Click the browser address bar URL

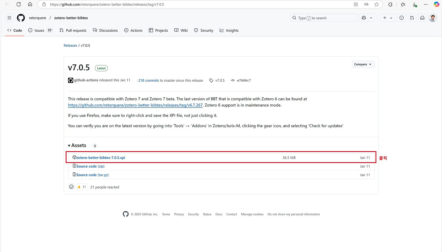(x=107, y=4)
